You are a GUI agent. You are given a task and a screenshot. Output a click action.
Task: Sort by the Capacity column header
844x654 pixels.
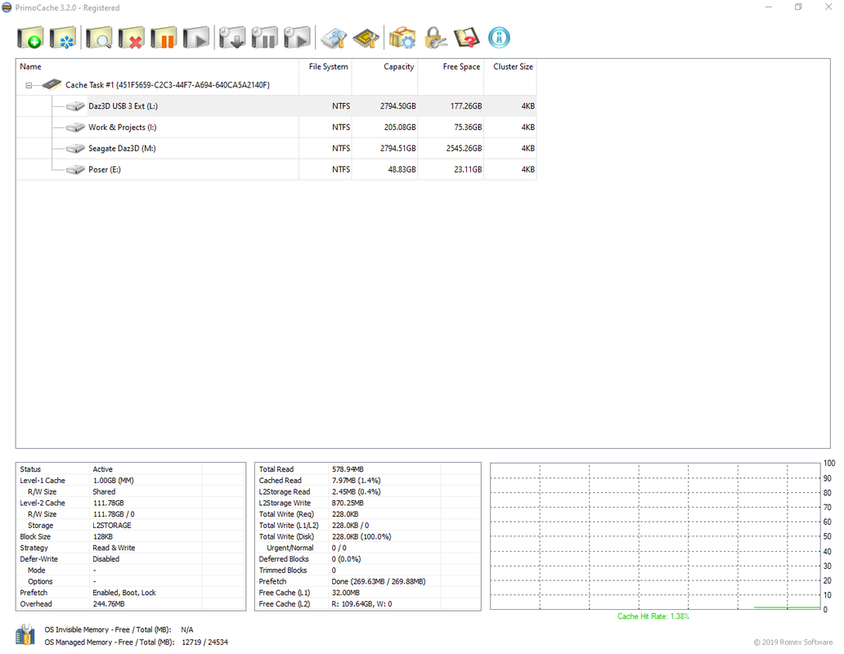pyautogui.click(x=384, y=67)
